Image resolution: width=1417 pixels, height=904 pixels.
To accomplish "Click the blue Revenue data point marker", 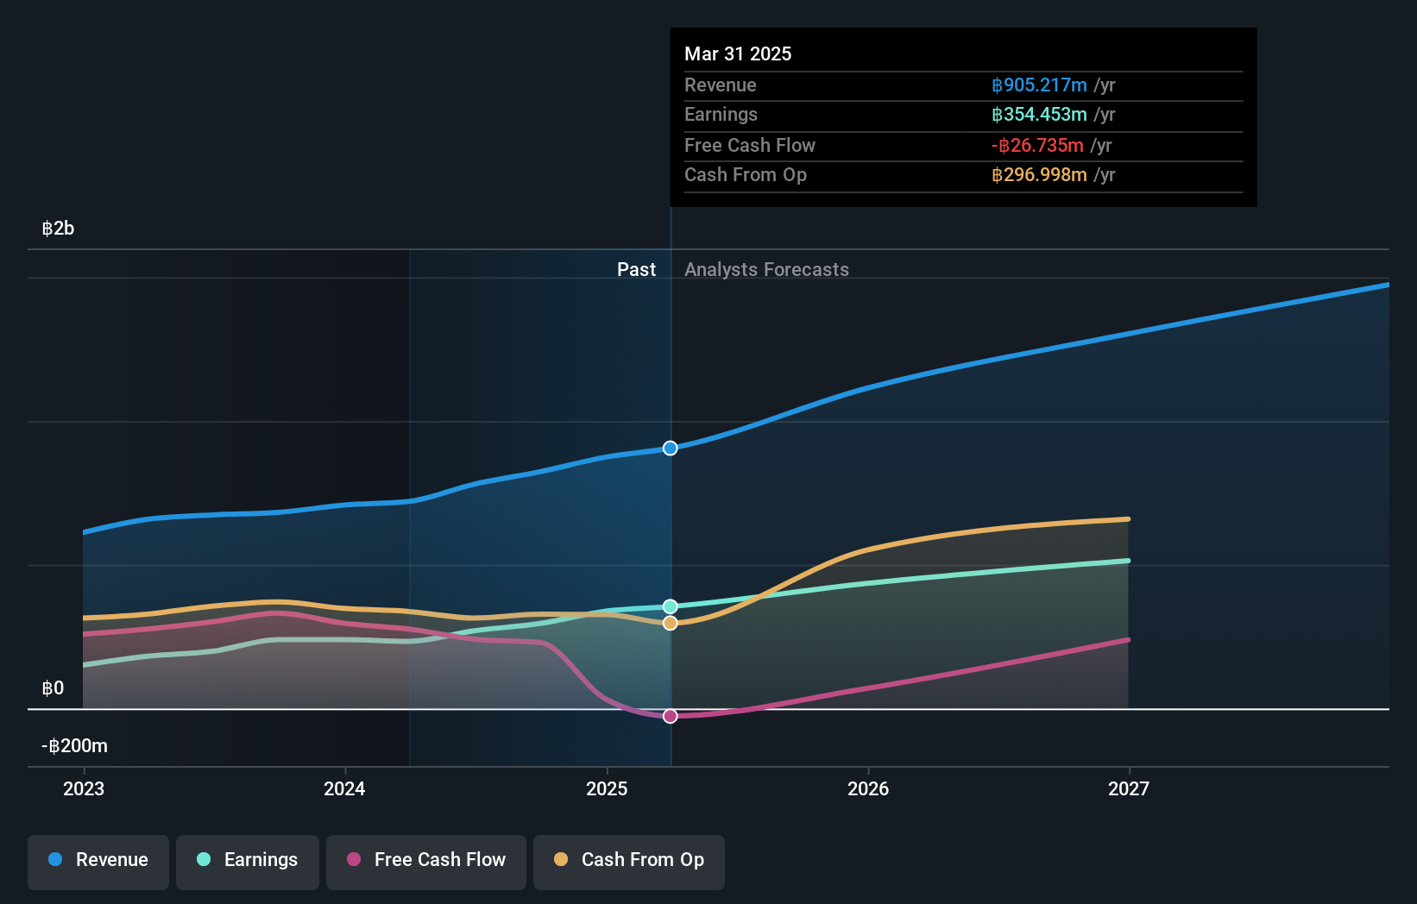I will click(671, 449).
